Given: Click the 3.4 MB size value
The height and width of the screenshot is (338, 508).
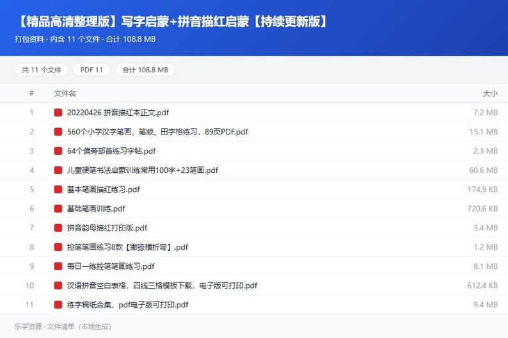Looking at the screenshot, I should coord(486,228).
